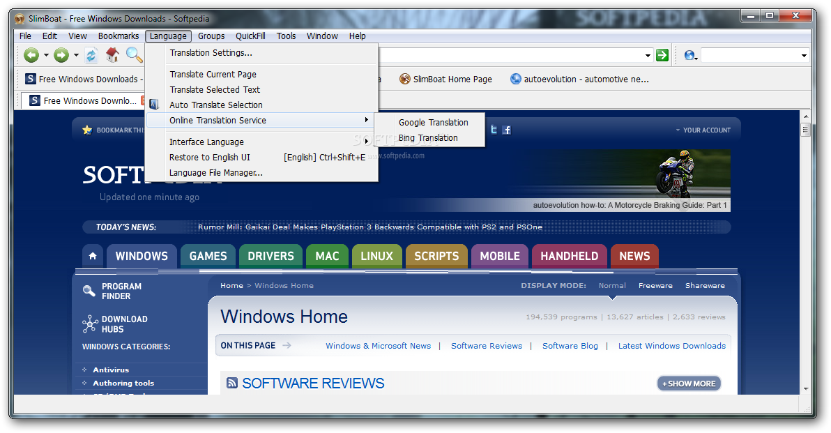The image size is (831, 433).
Task: Set display mode to Freeware
Action: click(655, 285)
